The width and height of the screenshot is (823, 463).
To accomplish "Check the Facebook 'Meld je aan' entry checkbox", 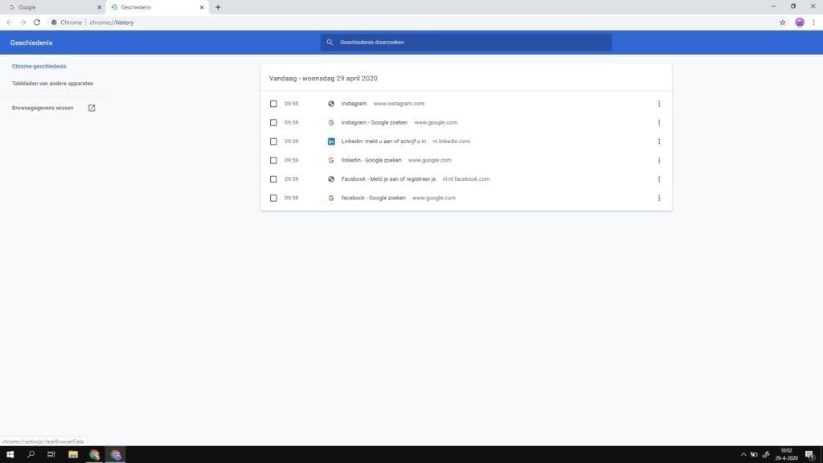I will (273, 179).
